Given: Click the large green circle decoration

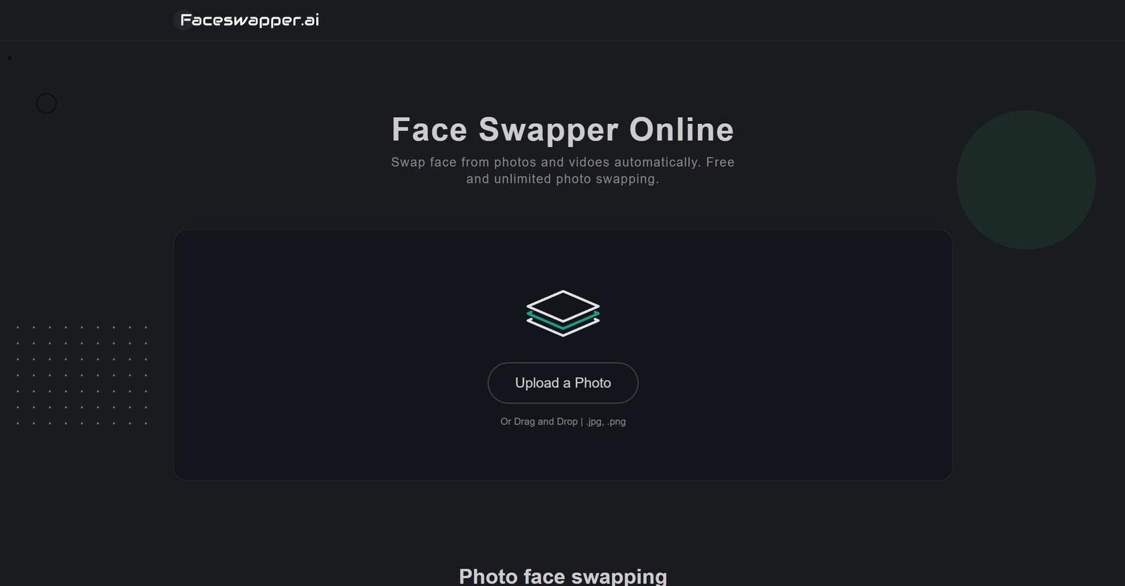Looking at the screenshot, I should point(1026,180).
